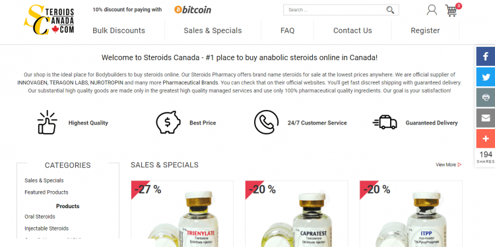This screenshot has width=495, height=247.
Task: Share page via Twitter icon
Action: pos(486,77)
